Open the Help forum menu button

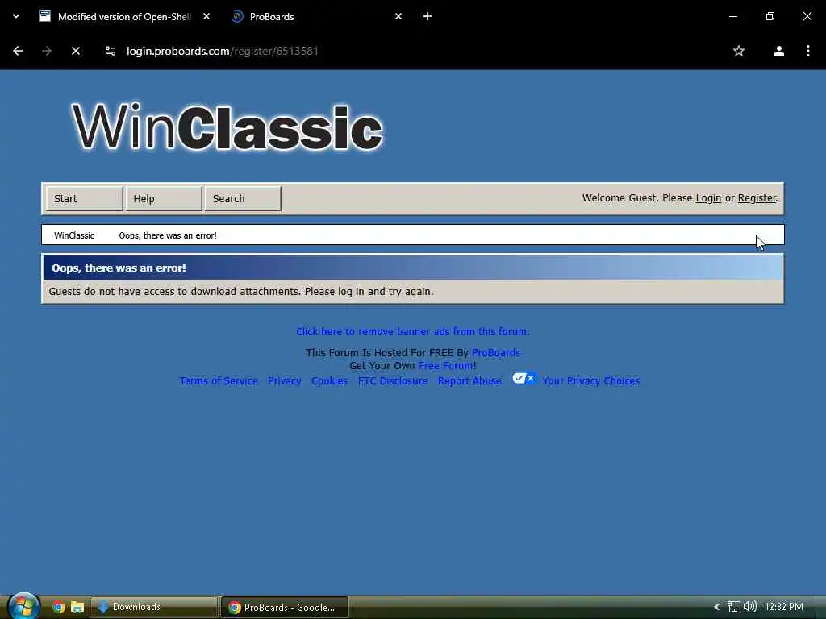[x=163, y=198]
